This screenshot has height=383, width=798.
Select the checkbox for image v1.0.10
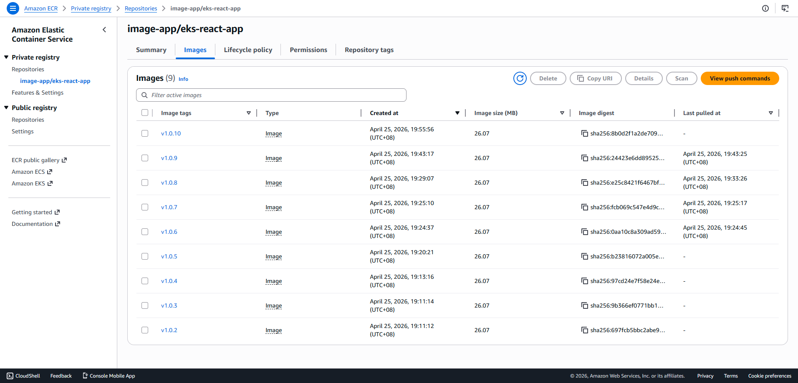pos(145,133)
